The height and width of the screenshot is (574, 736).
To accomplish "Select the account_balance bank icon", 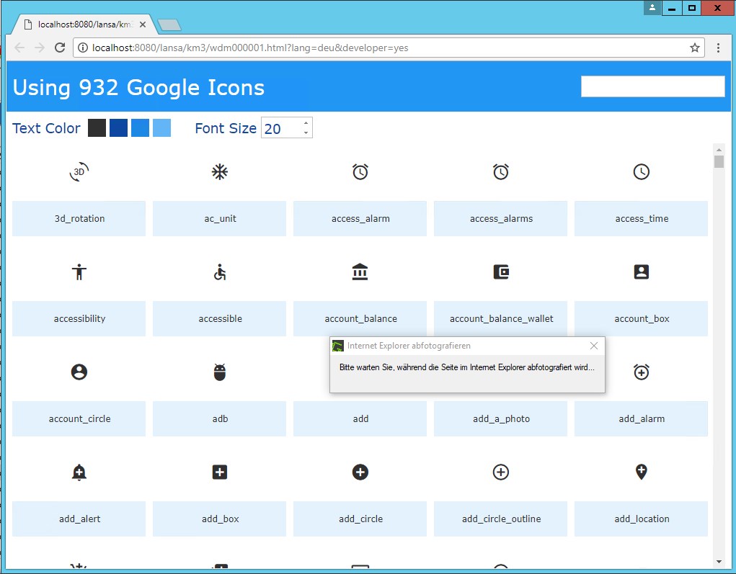I will (360, 272).
